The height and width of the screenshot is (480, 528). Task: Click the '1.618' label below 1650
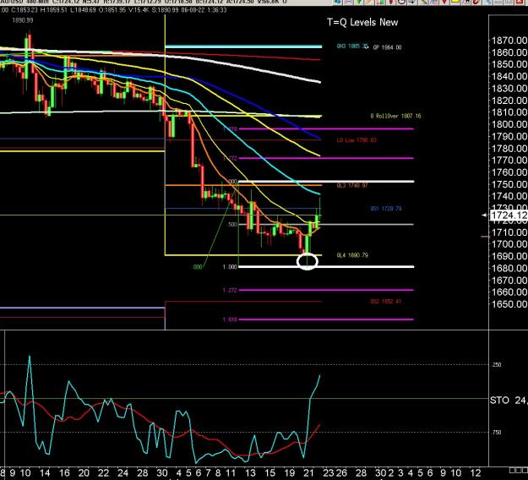pyautogui.click(x=230, y=319)
